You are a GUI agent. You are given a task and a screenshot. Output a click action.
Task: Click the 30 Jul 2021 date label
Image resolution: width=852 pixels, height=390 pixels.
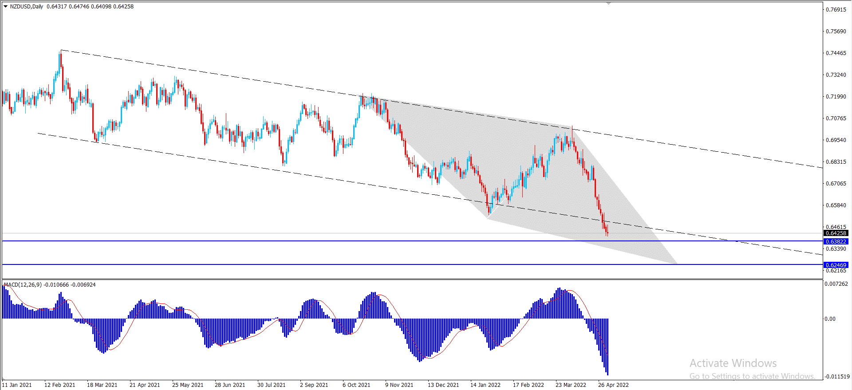click(x=271, y=385)
